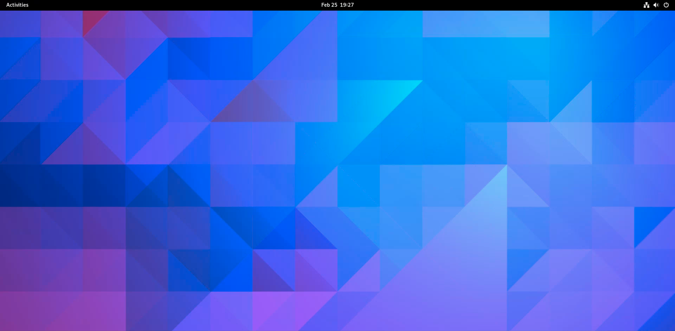675x331 pixels.
Task: Open the clock showing Feb 25 19:27
Action: (x=337, y=5)
